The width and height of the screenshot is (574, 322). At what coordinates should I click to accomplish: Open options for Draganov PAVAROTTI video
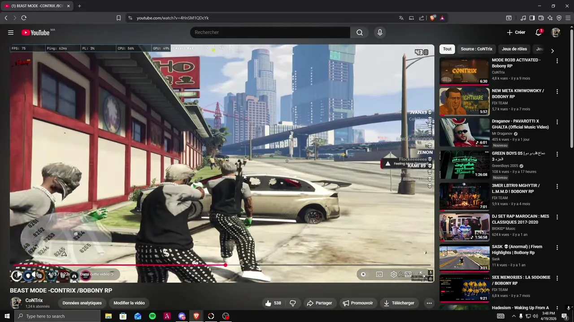[x=557, y=122]
